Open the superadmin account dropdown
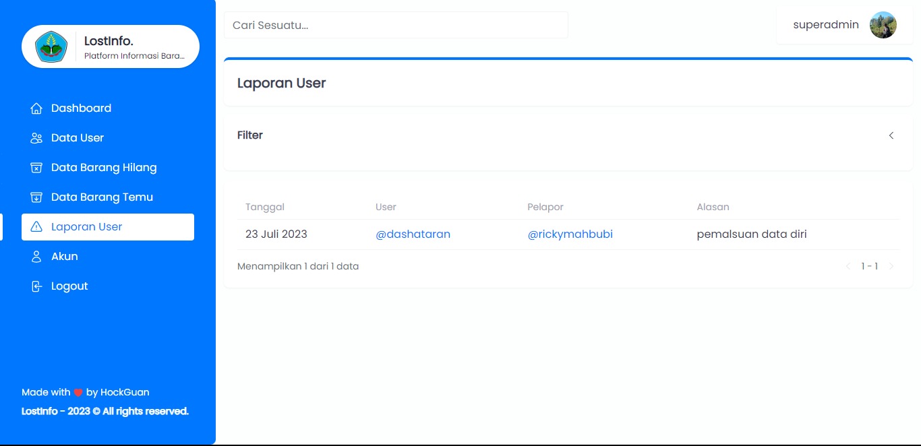This screenshot has width=921, height=446. point(826,25)
